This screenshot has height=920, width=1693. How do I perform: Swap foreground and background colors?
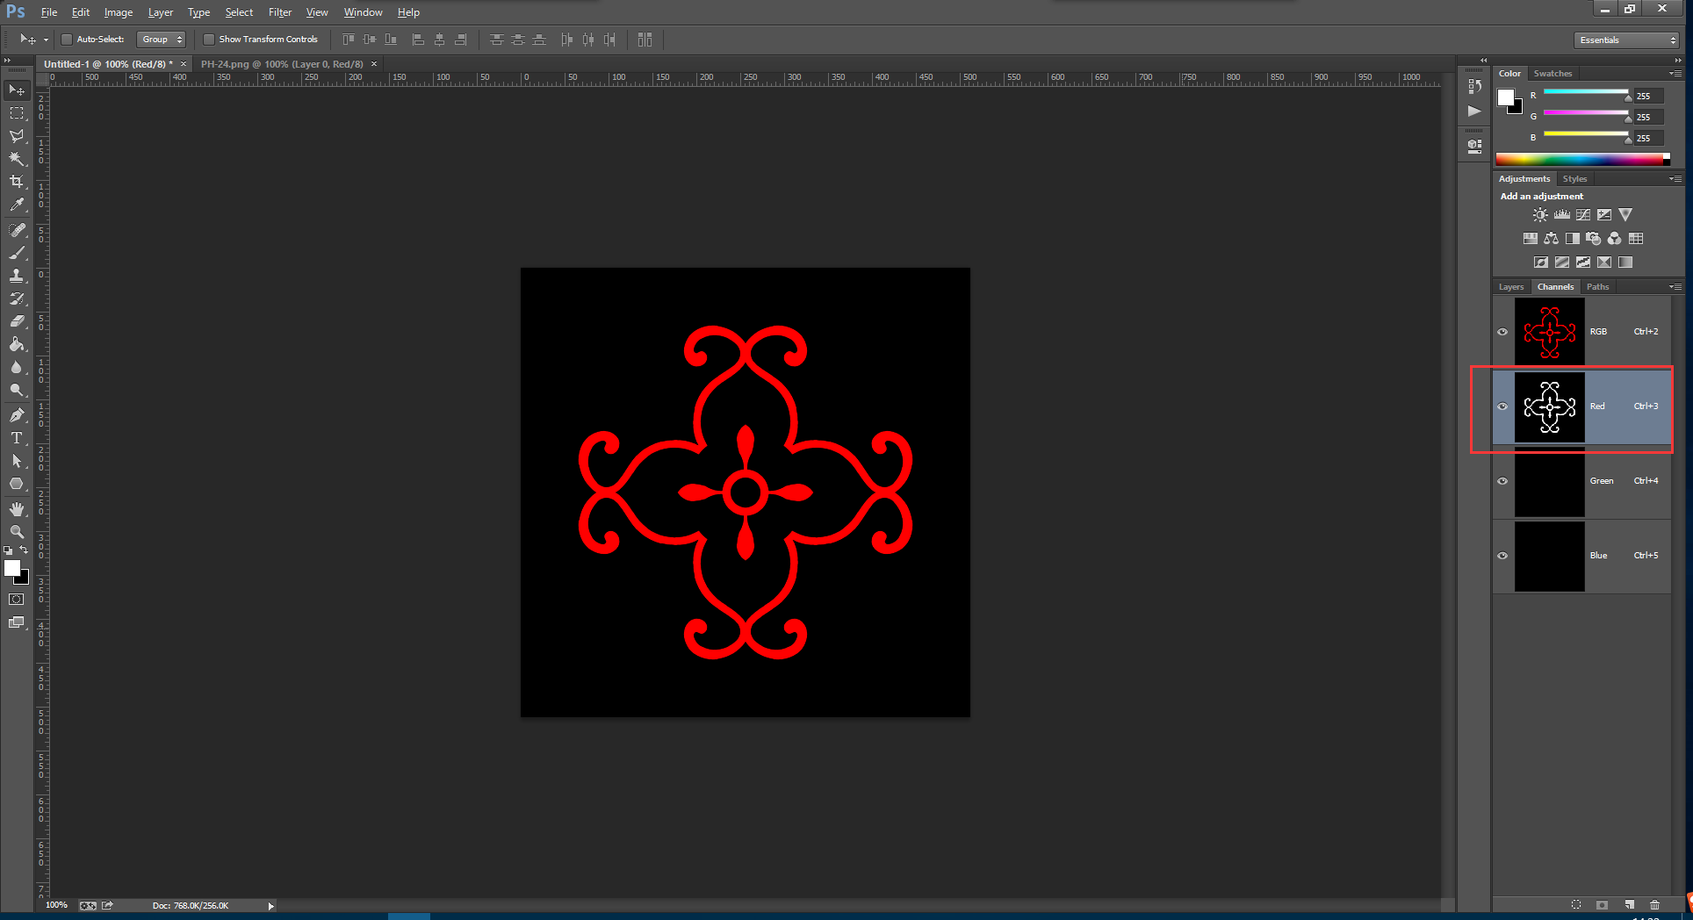[x=24, y=550]
